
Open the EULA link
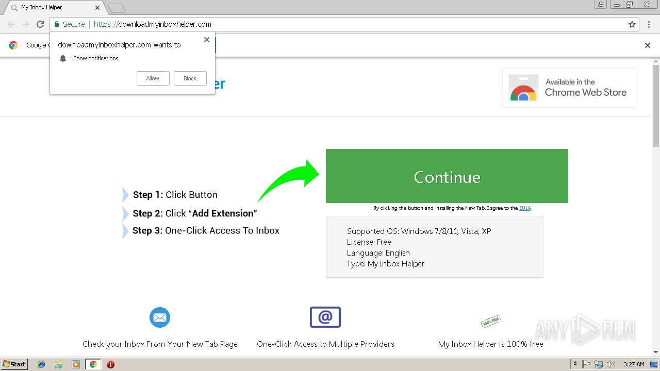click(x=525, y=208)
